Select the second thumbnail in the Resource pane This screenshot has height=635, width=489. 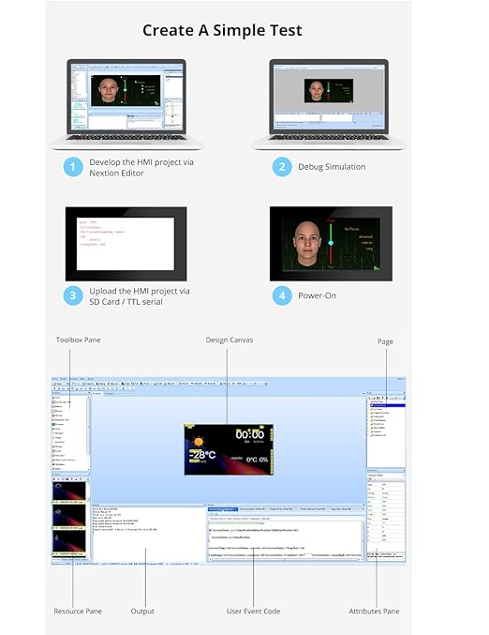[x=69, y=516]
